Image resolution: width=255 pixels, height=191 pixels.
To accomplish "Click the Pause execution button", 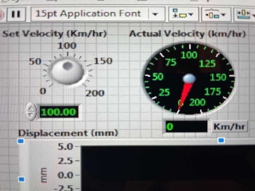I will [x=16, y=14].
